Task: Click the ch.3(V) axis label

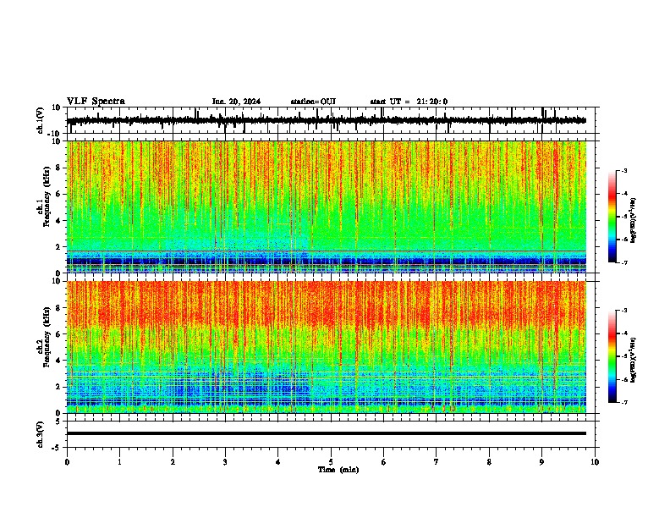Action: coord(41,435)
